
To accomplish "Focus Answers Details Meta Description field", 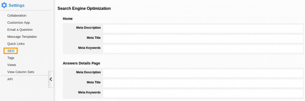I will click(203, 73).
